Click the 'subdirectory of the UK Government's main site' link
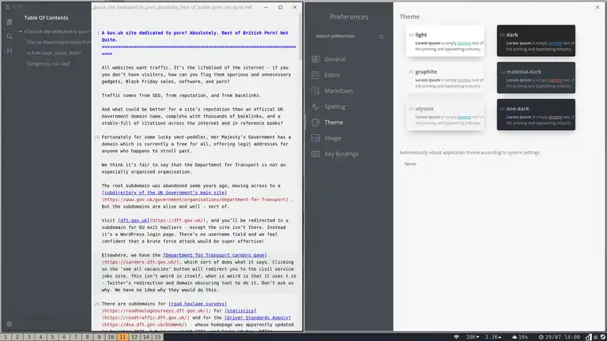The image size is (607, 341). pyautogui.click(x=164, y=193)
